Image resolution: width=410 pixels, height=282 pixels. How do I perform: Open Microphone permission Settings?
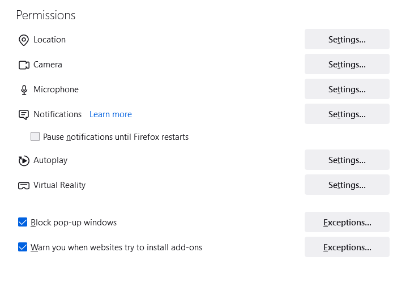pos(347,89)
